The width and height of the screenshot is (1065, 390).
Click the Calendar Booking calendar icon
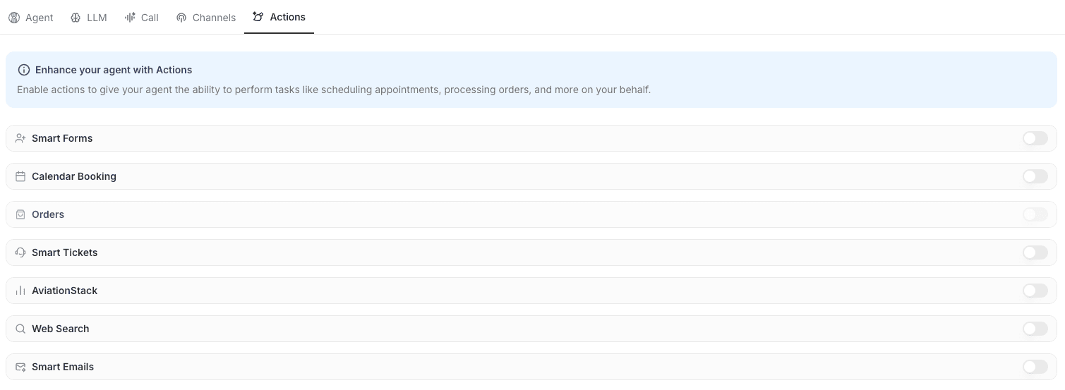pos(20,176)
